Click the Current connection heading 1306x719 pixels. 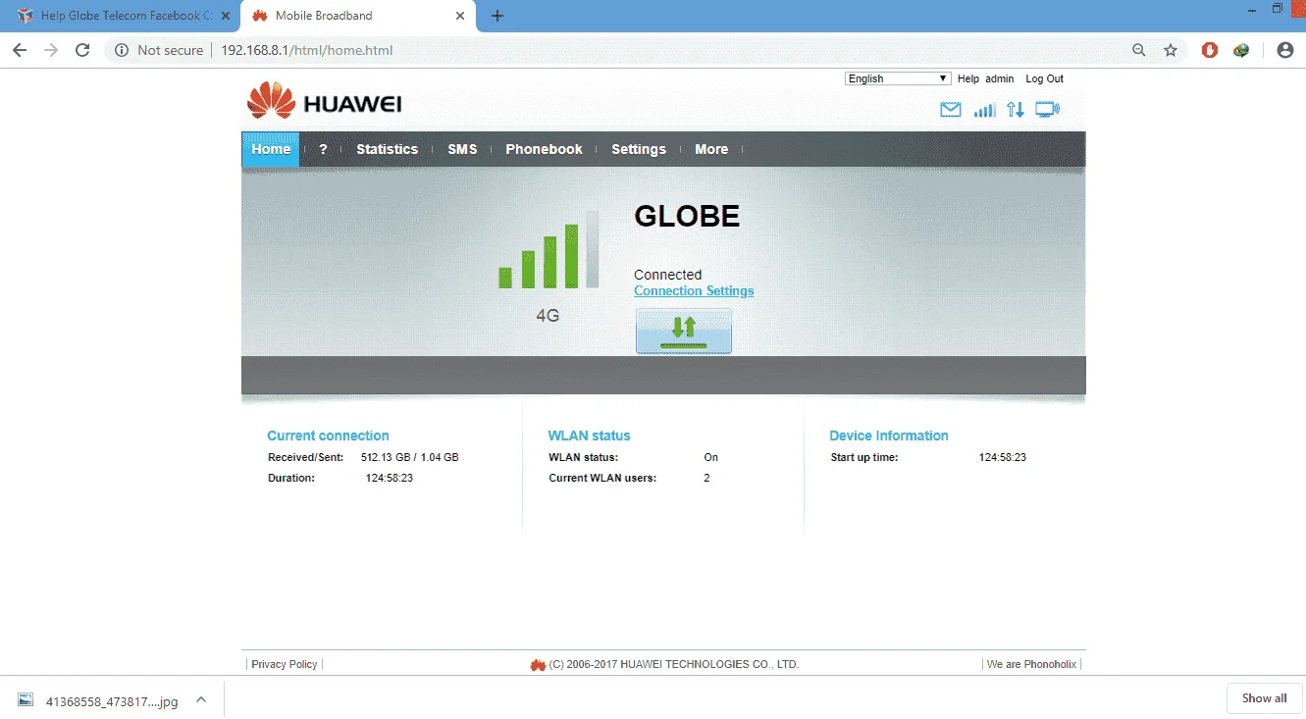tap(329, 436)
